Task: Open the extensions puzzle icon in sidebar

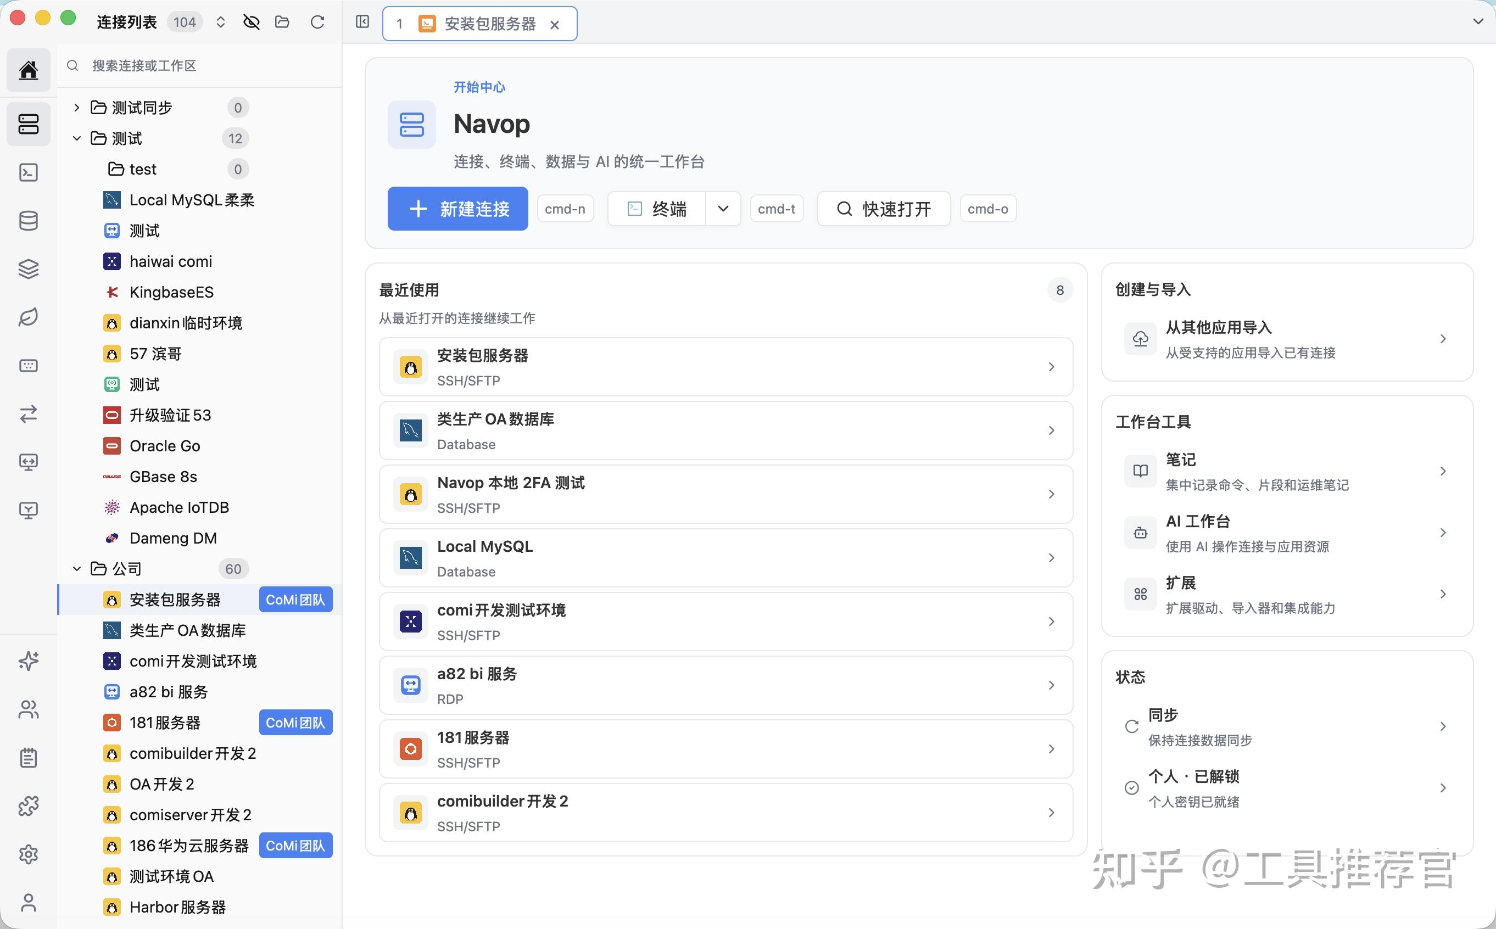Action: pos(28,806)
